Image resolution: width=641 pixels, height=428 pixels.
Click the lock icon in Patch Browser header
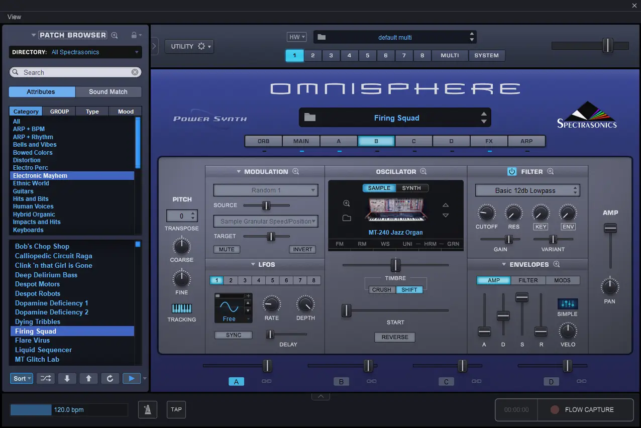134,35
